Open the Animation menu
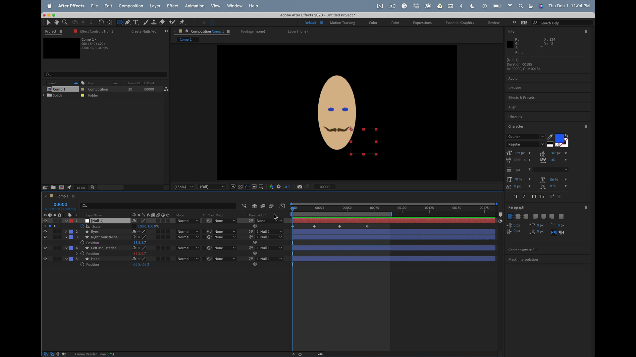 click(x=194, y=6)
